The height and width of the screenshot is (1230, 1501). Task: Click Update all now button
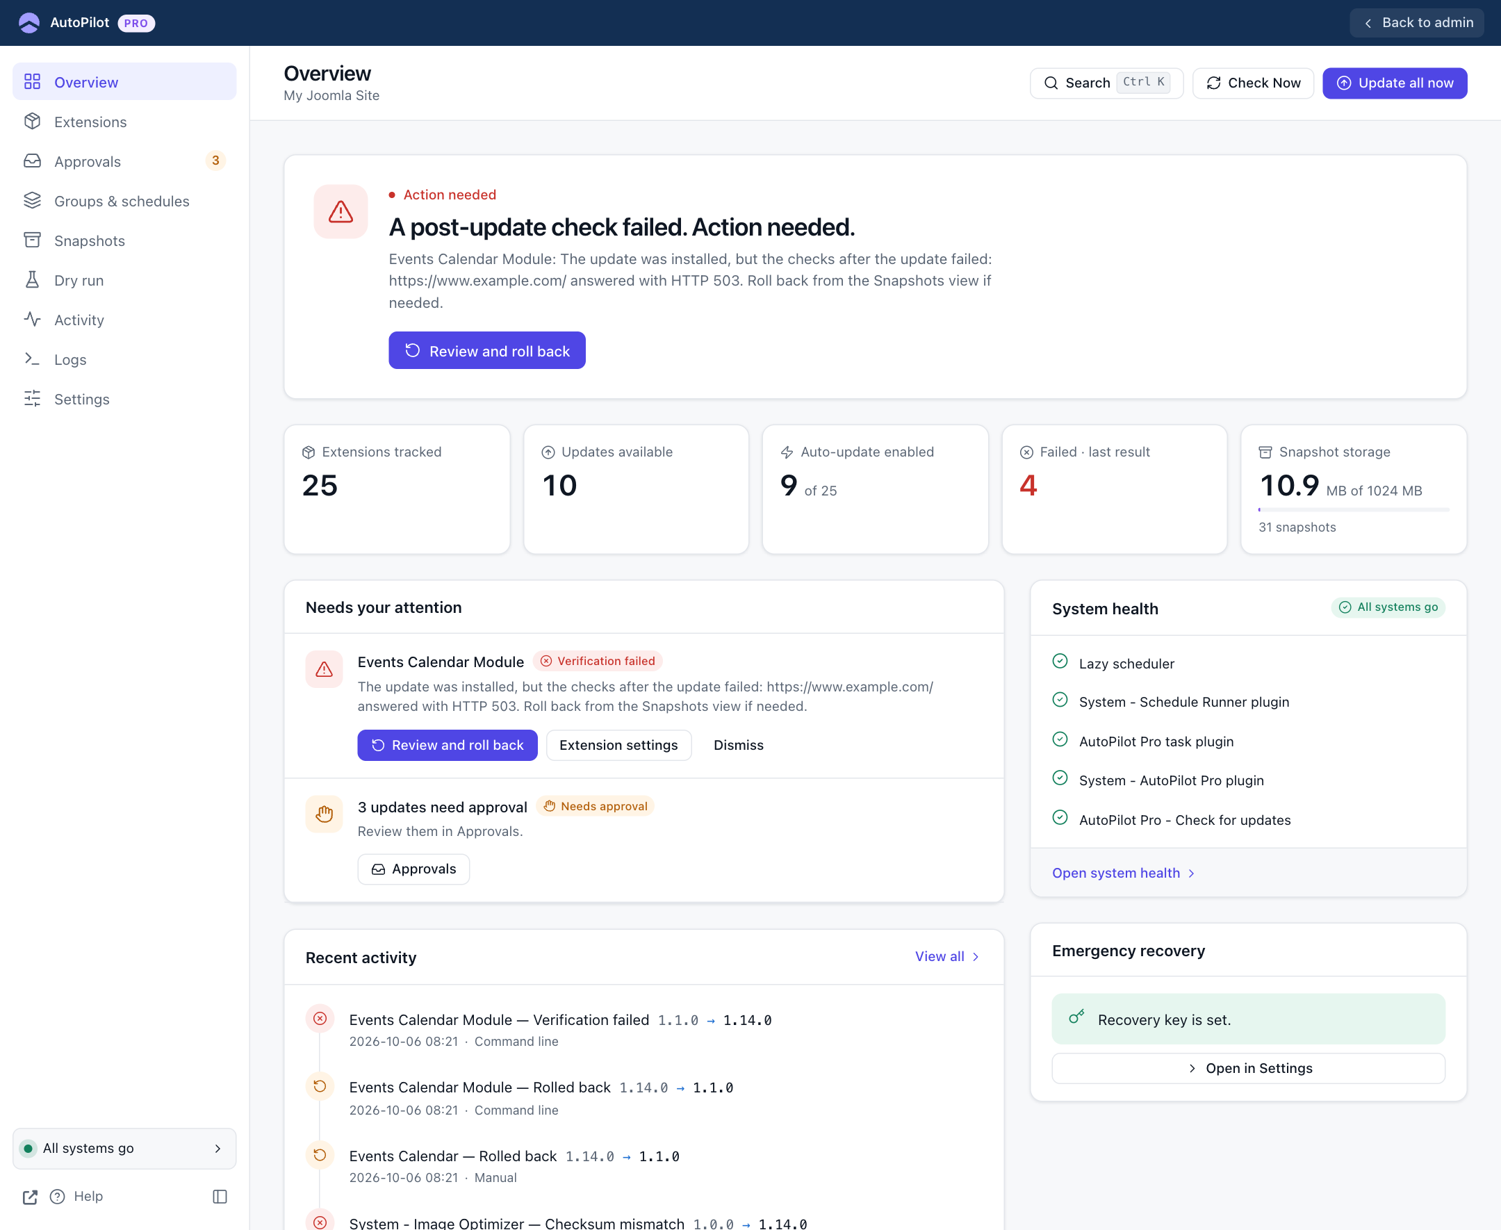tap(1394, 83)
